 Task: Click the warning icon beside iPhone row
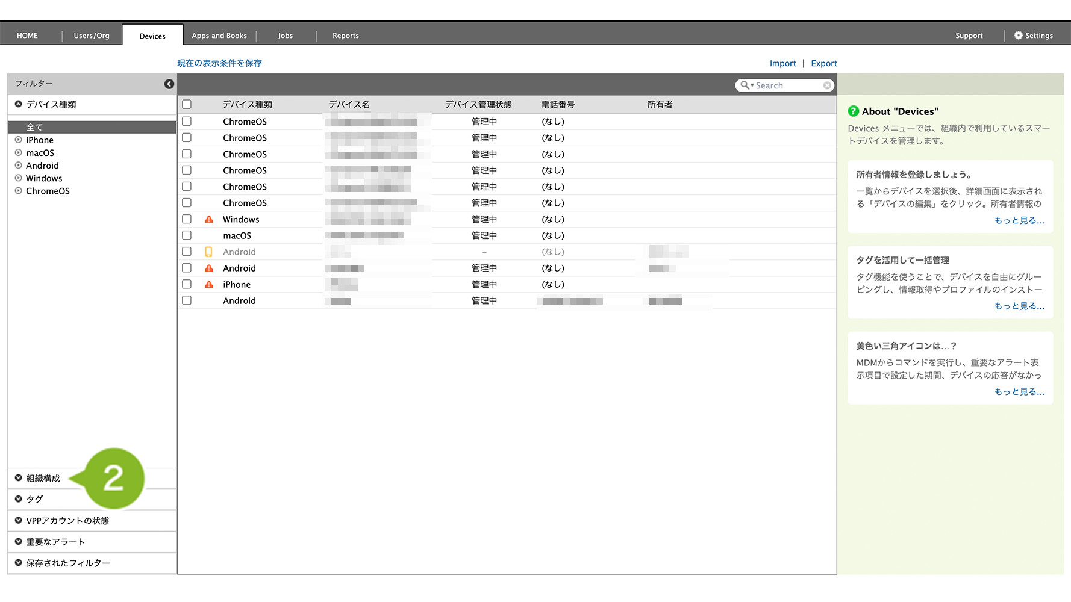click(209, 285)
